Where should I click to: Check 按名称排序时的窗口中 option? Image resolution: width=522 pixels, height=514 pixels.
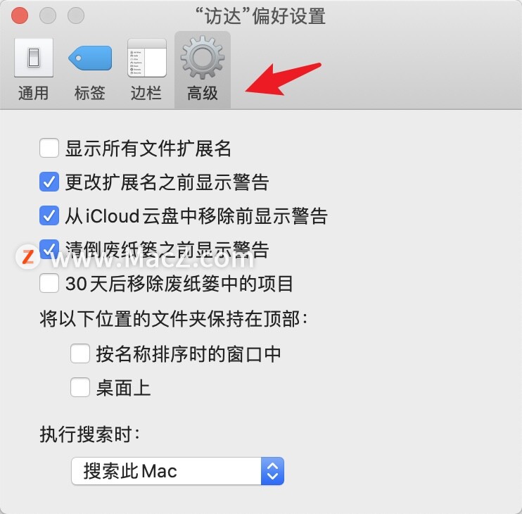click(x=80, y=353)
